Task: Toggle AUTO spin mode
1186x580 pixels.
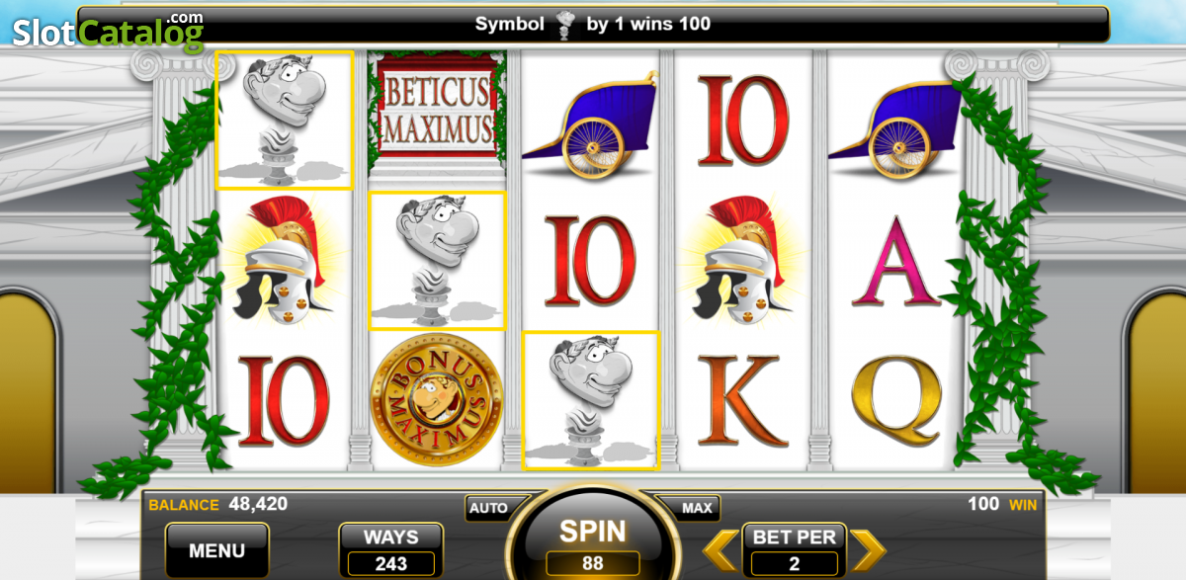Action: (x=488, y=508)
